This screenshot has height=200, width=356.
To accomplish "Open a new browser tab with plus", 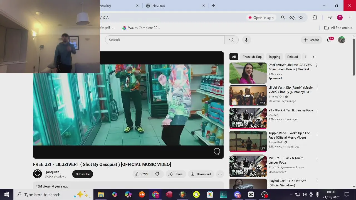I will click(214, 6).
